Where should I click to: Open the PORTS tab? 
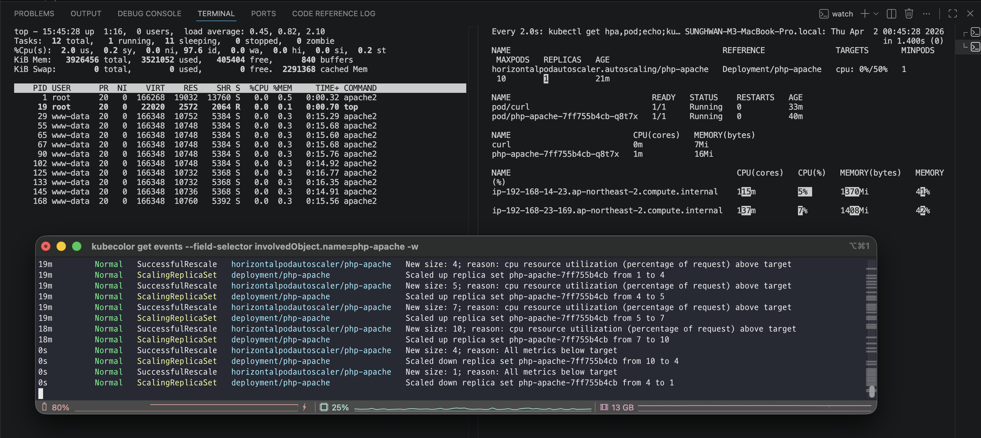tap(263, 14)
